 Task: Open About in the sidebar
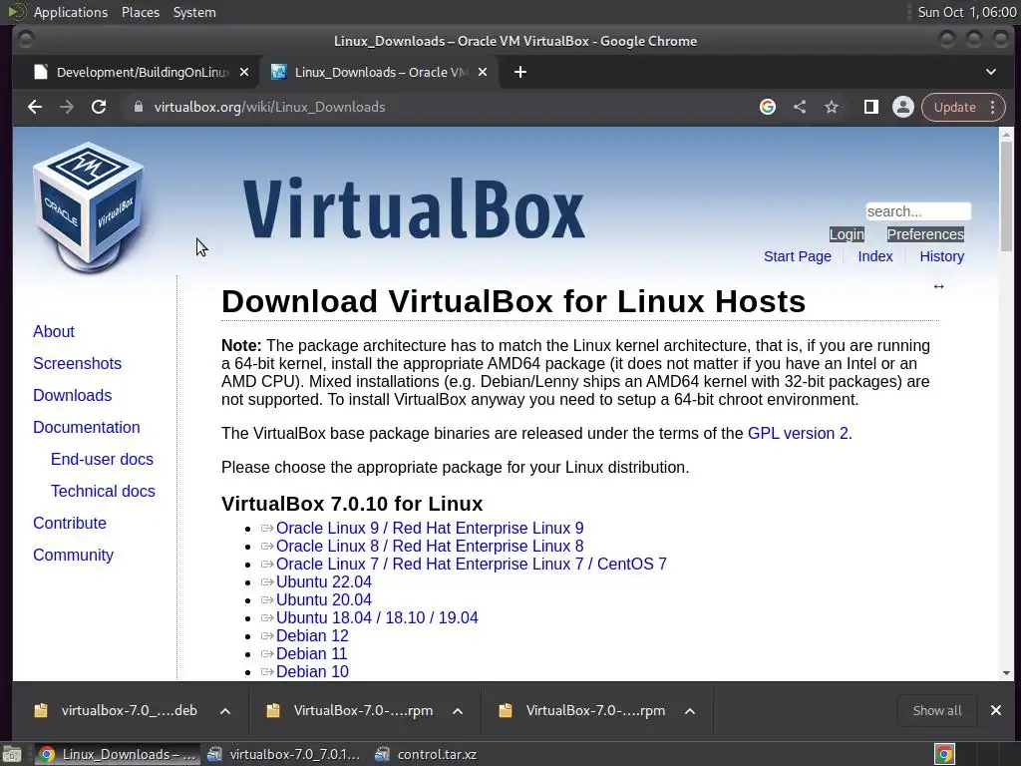[54, 331]
